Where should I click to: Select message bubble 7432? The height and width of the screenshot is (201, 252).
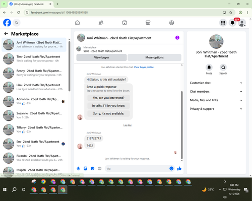(x=90, y=146)
